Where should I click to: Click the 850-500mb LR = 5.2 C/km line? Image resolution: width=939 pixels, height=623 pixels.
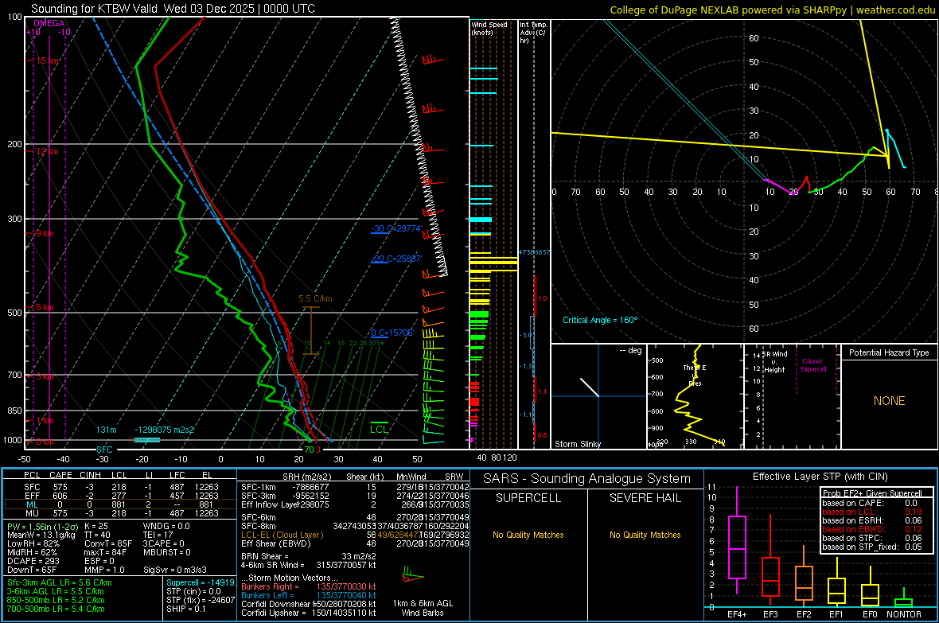(56, 600)
